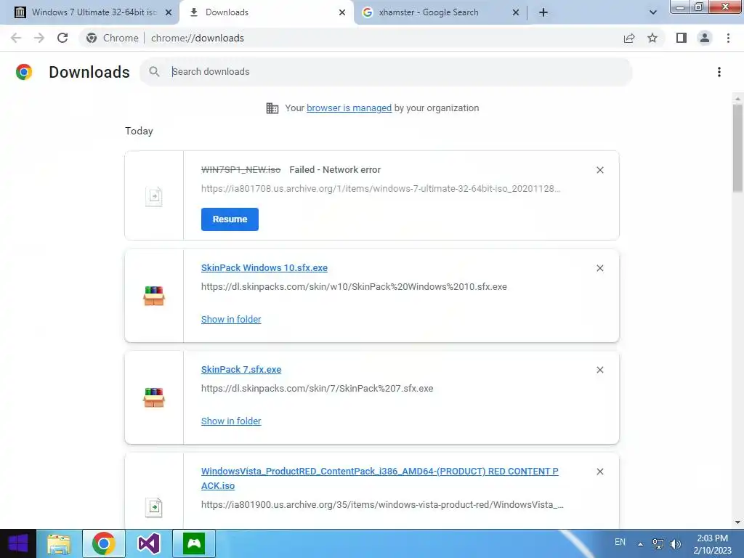
Task: Remove SkinPack 7.sfx.exe from the list
Action: [599, 370]
